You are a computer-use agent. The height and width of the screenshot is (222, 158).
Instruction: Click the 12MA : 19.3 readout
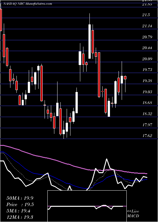[20, 217]
